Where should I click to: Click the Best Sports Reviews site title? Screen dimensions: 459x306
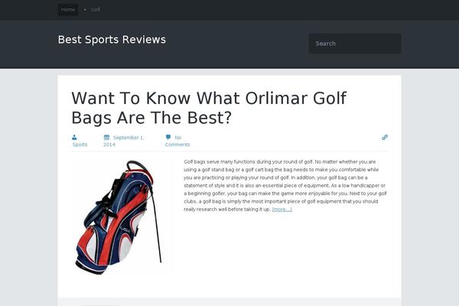click(x=112, y=40)
